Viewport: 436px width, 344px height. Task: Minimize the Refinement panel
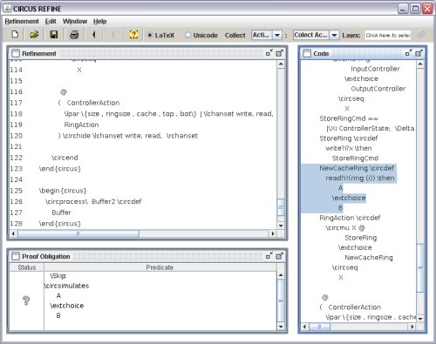click(269, 53)
